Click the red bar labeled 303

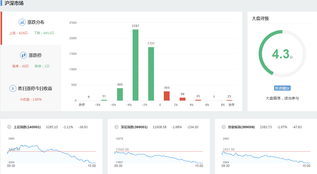point(166,96)
